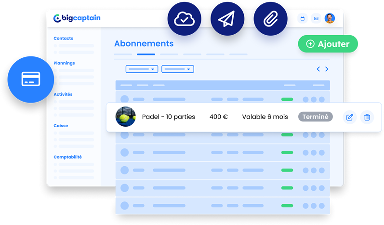Click the credit card payment icon

pos(31,79)
